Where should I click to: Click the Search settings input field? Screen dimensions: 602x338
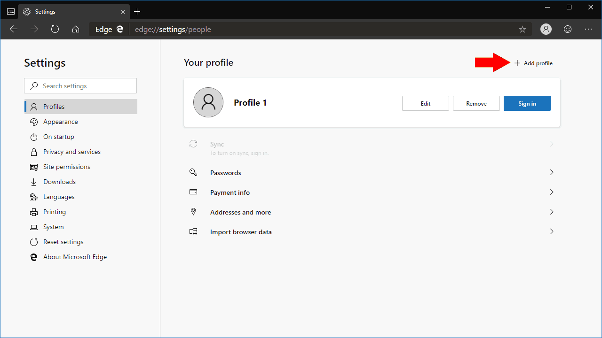pos(80,86)
